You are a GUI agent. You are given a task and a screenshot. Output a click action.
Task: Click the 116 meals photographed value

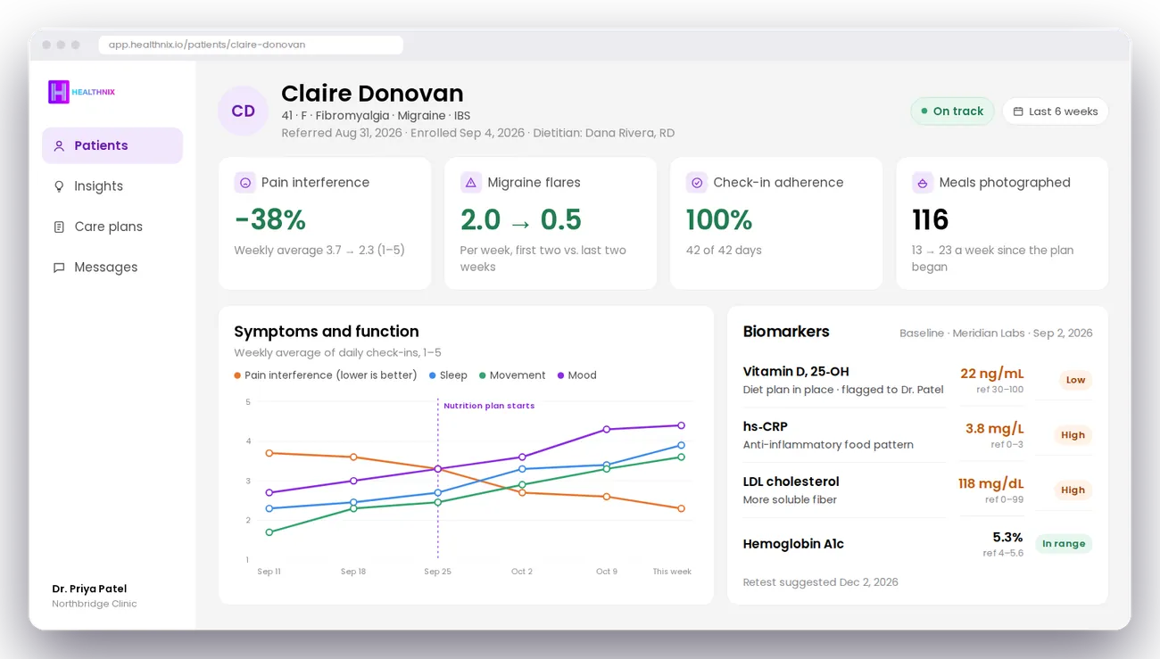pos(930,219)
